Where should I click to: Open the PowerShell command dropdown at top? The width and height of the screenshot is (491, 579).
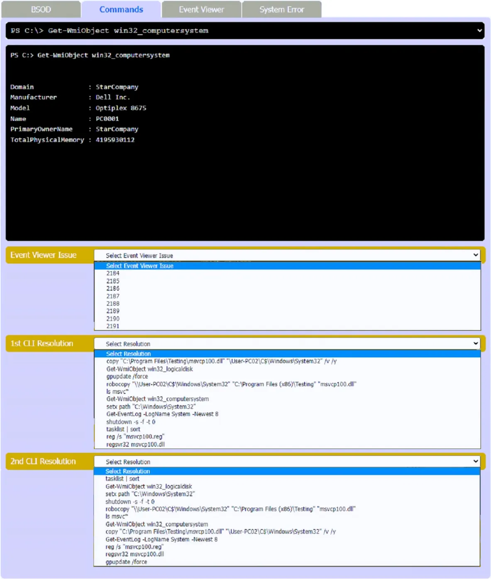coord(245,31)
